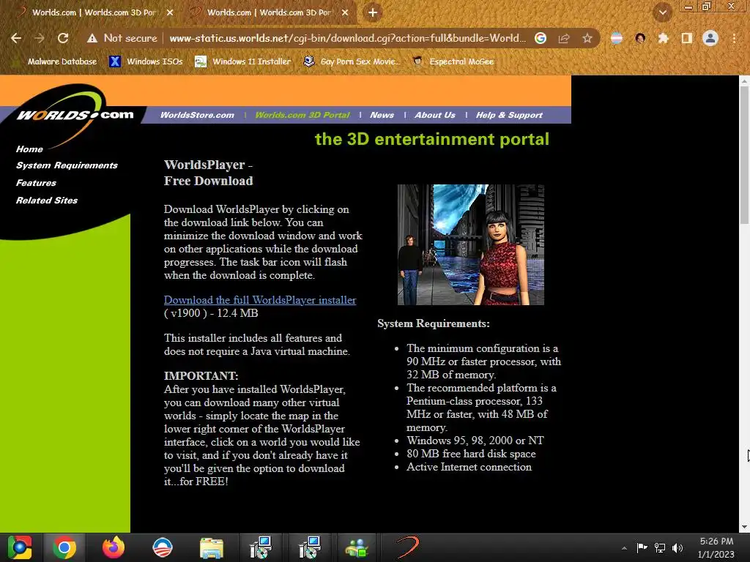Click the Google icon in address bar
Screen dimensions: 750x562
pos(541,38)
